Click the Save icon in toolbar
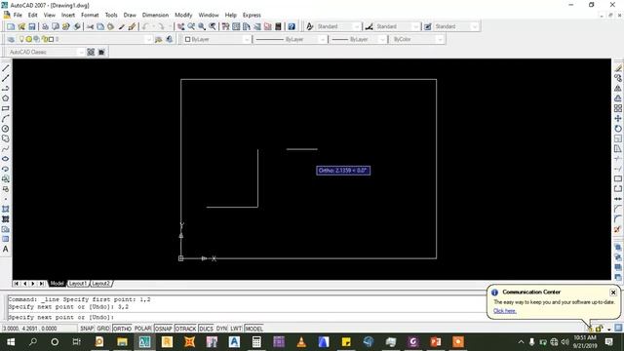 (32, 26)
